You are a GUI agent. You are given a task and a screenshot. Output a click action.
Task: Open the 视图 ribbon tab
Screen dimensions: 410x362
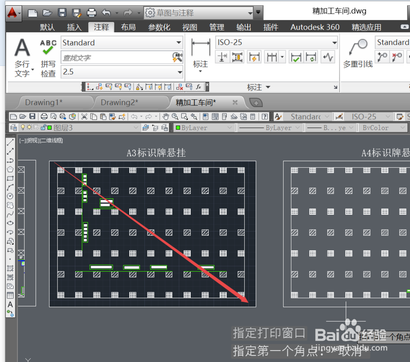(189, 27)
